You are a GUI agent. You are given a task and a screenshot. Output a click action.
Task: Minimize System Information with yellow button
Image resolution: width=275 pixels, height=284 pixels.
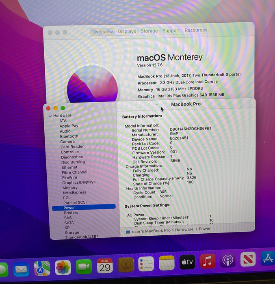click(x=56, y=108)
